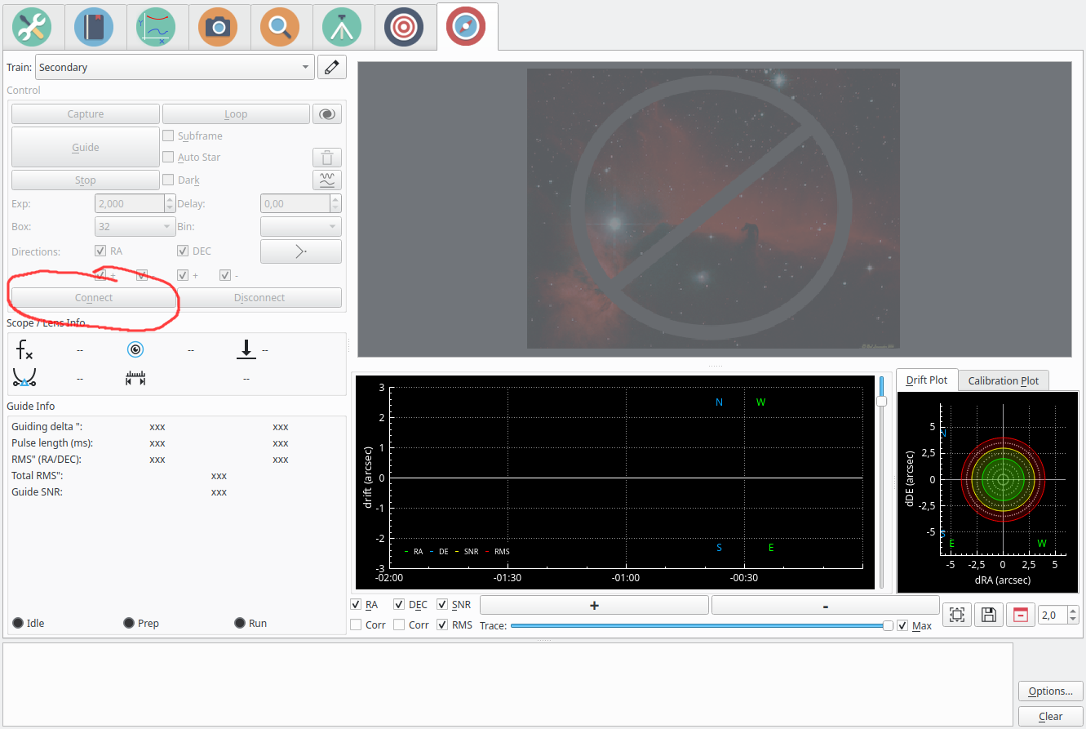Switch to the Calibration Plot tab

tap(1003, 381)
